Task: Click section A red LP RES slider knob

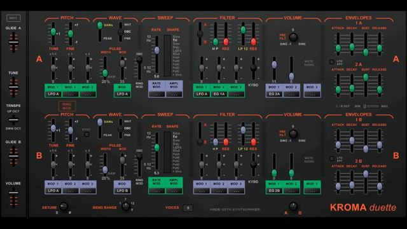Action: (253, 41)
